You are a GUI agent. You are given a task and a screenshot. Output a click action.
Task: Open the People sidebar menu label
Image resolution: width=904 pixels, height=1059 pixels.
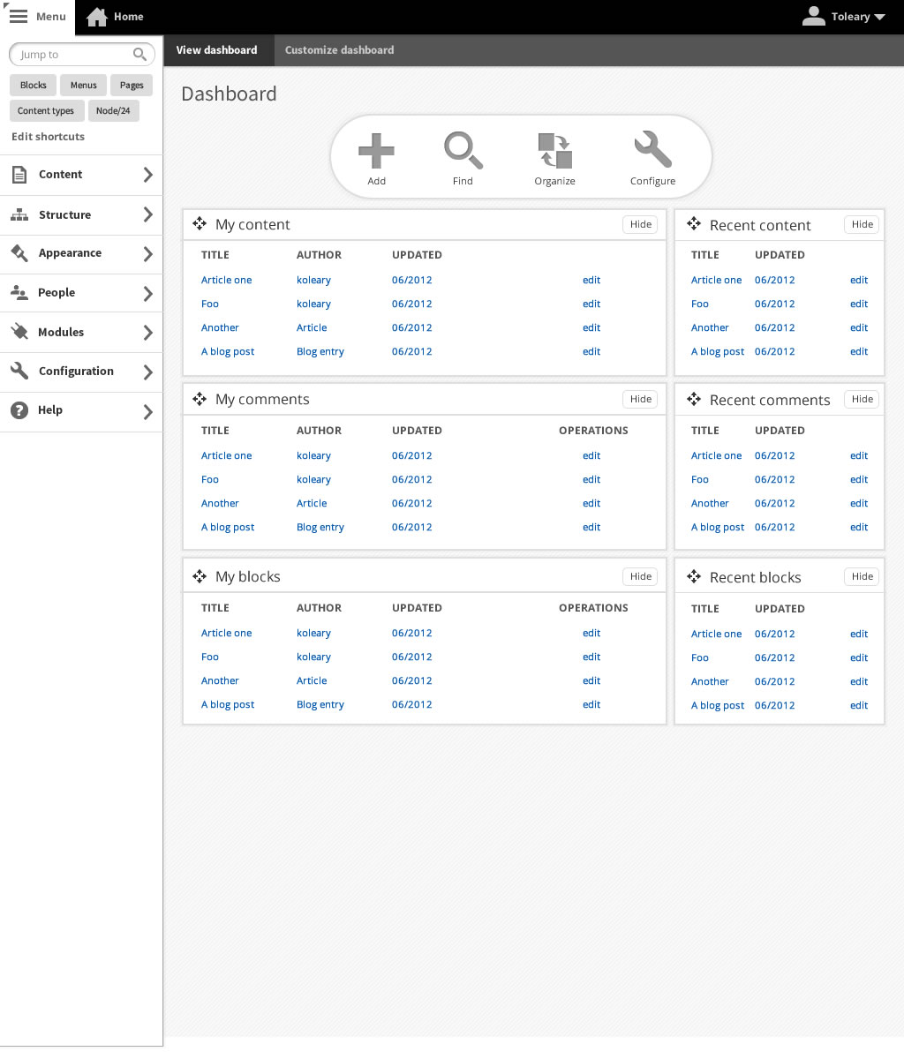[56, 293]
